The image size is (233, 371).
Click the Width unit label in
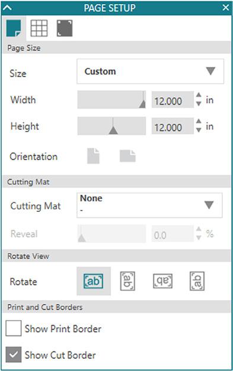coord(210,100)
